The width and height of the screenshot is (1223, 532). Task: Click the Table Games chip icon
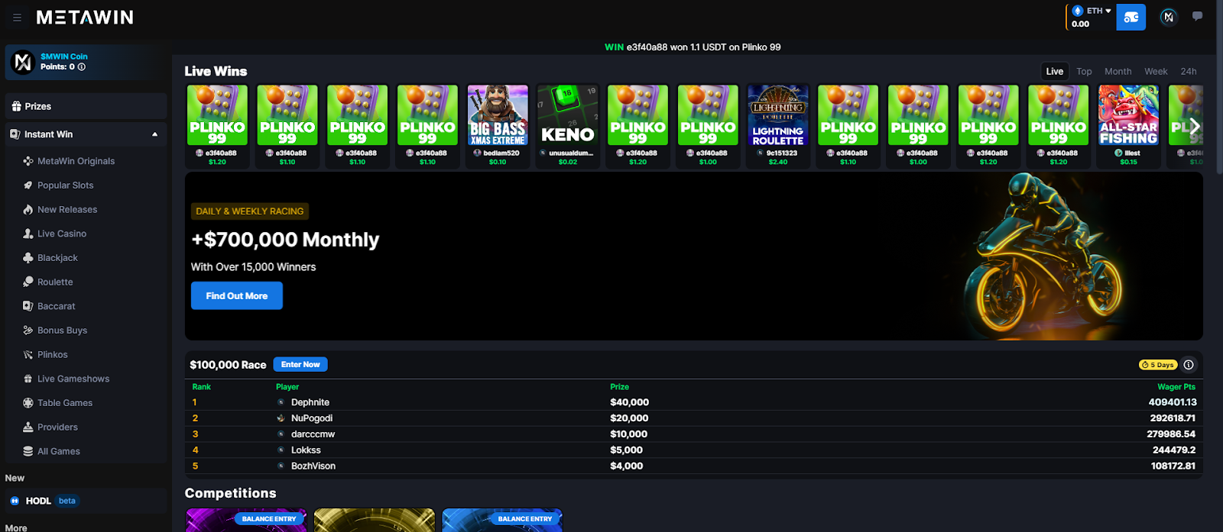(x=28, y=403)
